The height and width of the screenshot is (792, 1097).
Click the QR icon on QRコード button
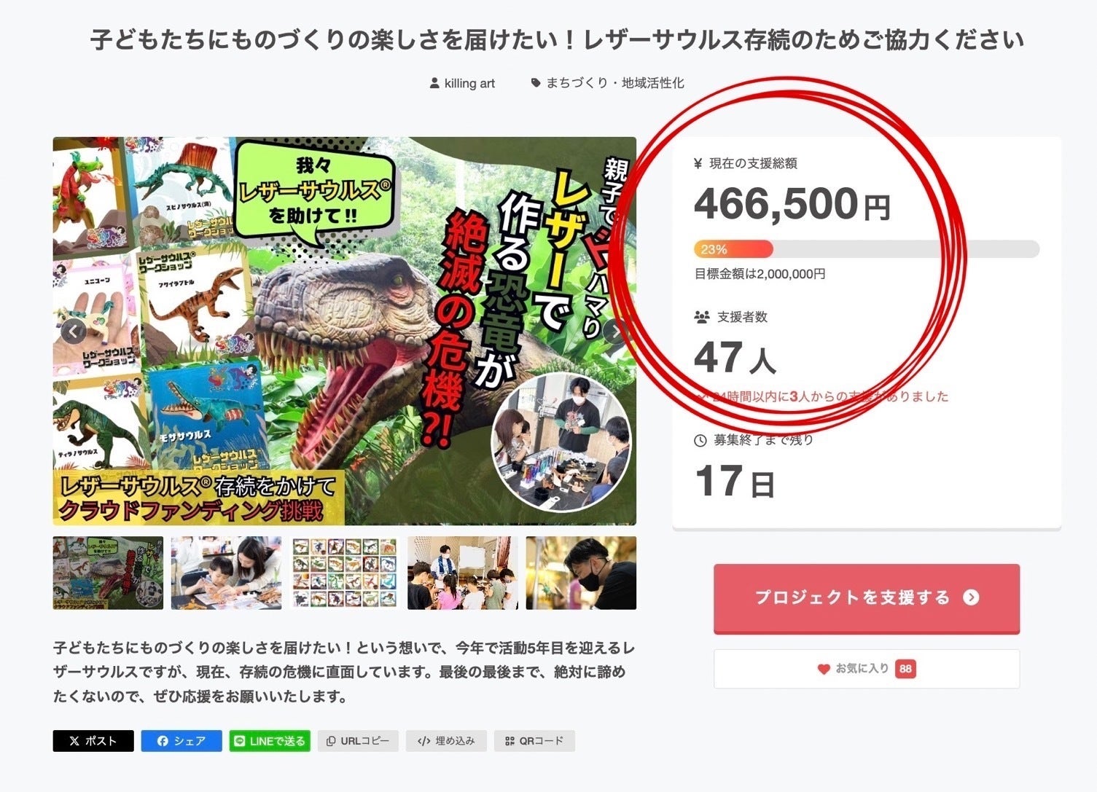pos(510,741)
